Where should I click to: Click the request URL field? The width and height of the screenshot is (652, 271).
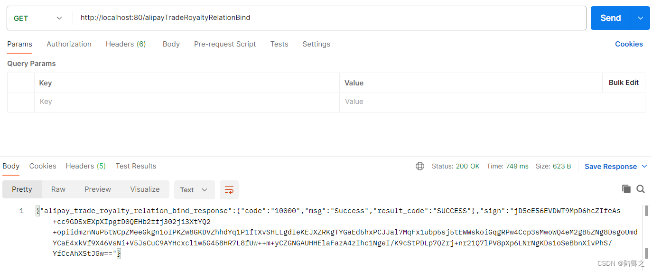pyautogui.click(x=329, y=18)
